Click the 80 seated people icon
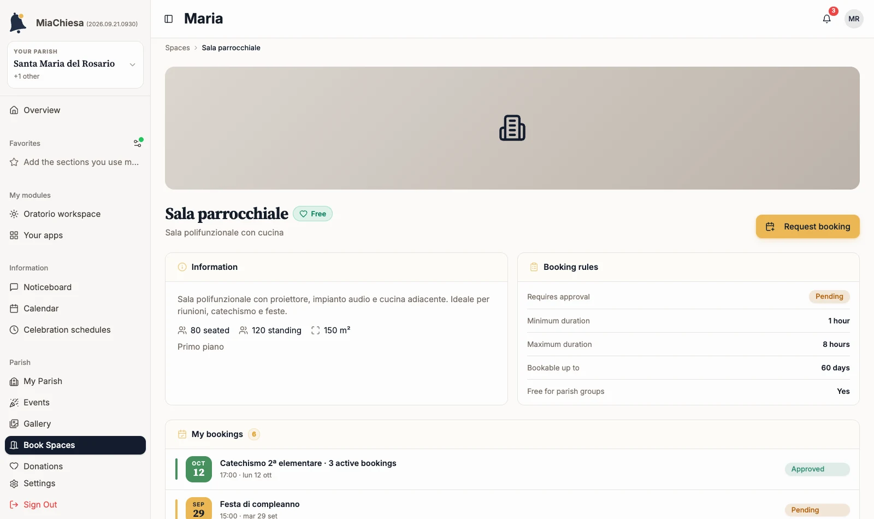Viewport: 874px width, 519px height. 182,331
